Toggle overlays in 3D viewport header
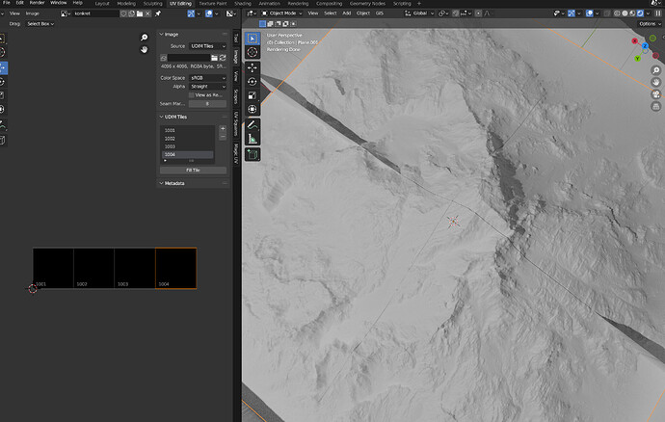The height and width of the screenshot is (422, 665). (590, 13)
